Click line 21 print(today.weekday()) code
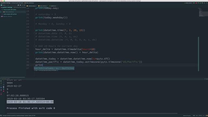Screen dimensions: 208x117 click(x=51, y=18)
